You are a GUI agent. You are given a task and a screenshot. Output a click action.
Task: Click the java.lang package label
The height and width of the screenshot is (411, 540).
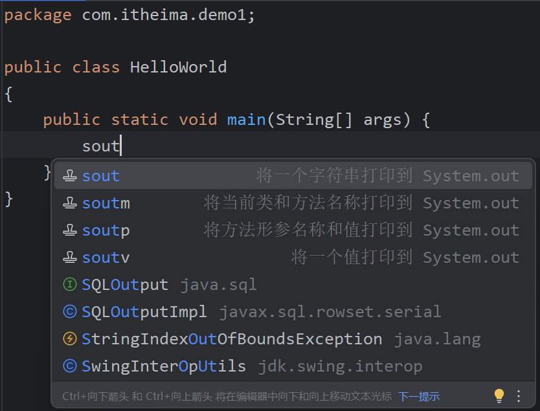pyautogui.click(x=437, y=339)
